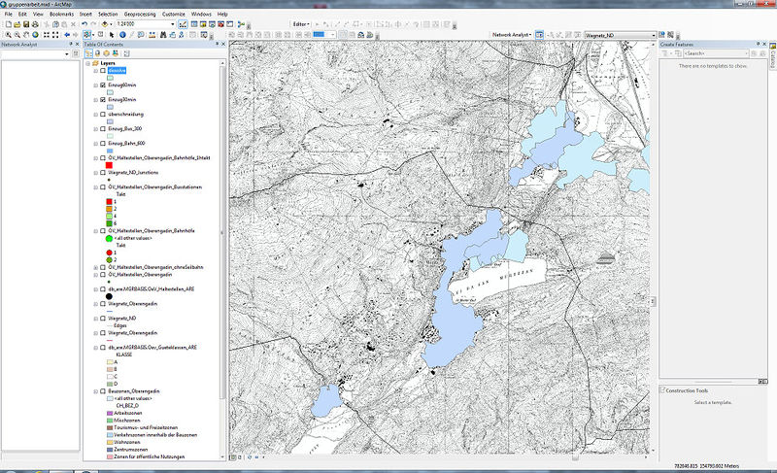
Task: Activate the Identify tool
Action: [120, 34]
